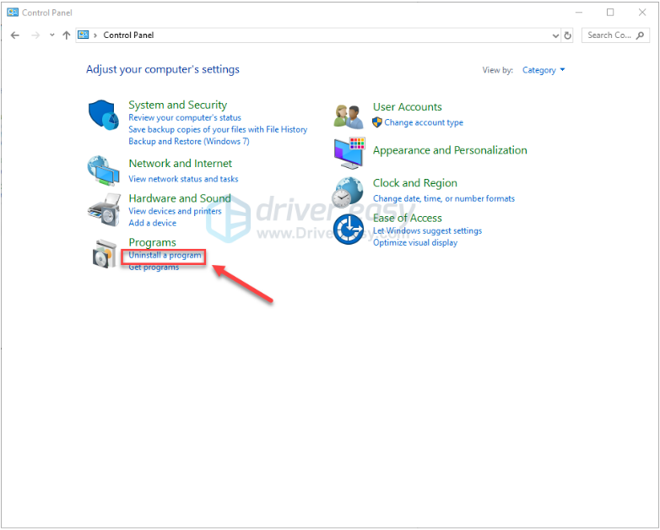The width and height of the screenshot is (660, 530).
Task: Click the Clock and Region icon
Action: click(348, 192)
